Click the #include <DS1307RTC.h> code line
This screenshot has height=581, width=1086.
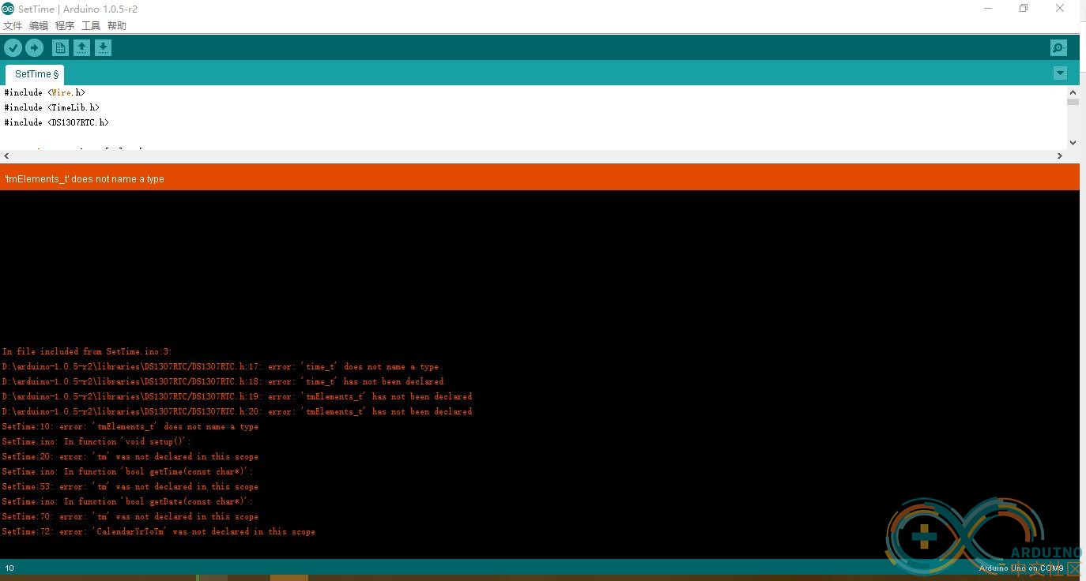click(56, 122)
